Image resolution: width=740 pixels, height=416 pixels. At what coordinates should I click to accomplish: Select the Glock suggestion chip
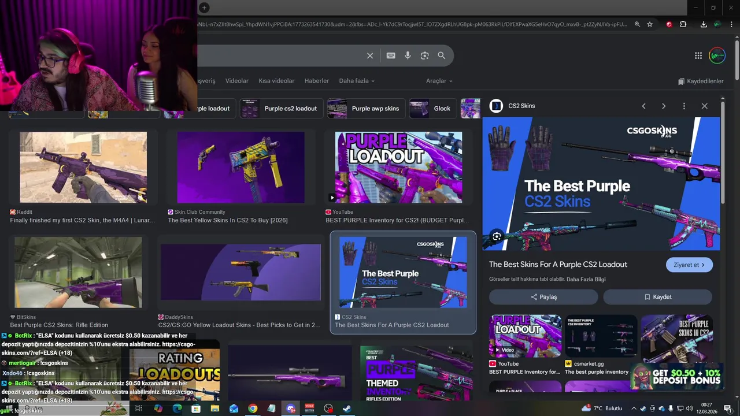pyautogui.click(x=432, y=109)
